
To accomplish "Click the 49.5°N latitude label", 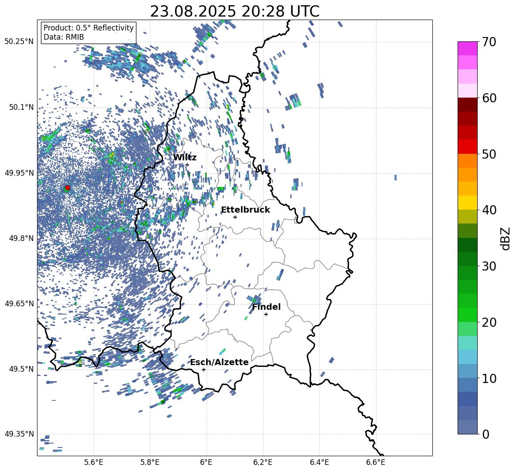I will coord(21,369).
